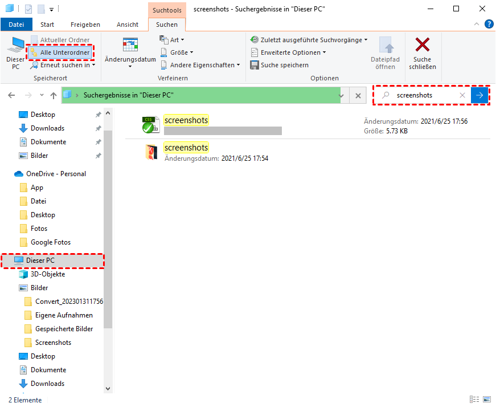Open Zuletzt ausgeführte Suchvorgänge list
Viewport: 496px width, 407px height.
(x=309, y=40)
